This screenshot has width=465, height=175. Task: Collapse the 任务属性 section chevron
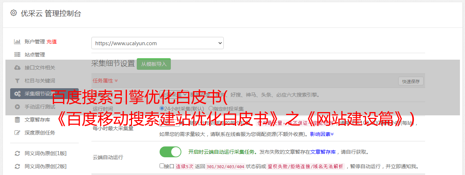[116, 81]
